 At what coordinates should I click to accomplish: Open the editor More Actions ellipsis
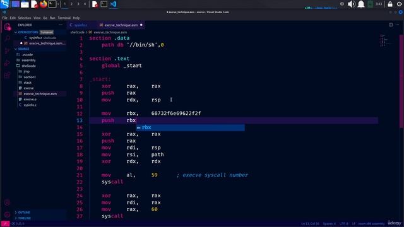click(x=397, y=25)
